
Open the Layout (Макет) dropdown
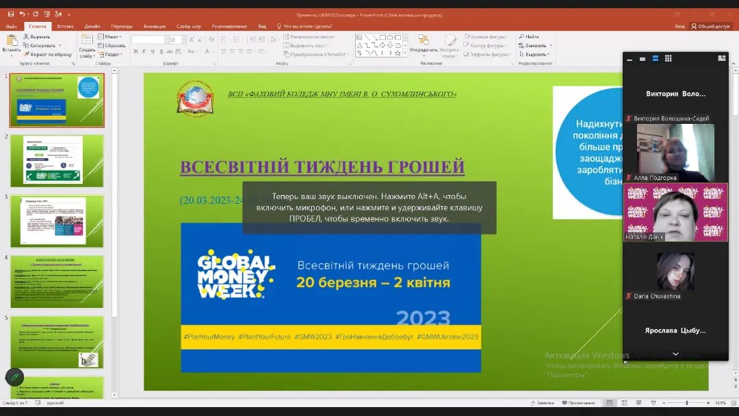click(x=109, y=36)
